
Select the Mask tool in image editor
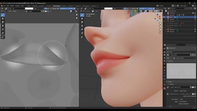click(3, 33)
